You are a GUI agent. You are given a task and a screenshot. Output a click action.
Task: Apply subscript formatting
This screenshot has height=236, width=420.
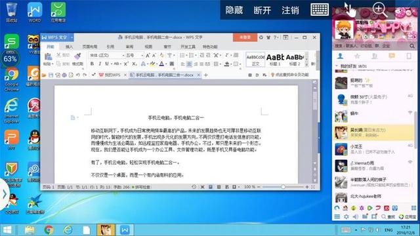tap(135, 64)
